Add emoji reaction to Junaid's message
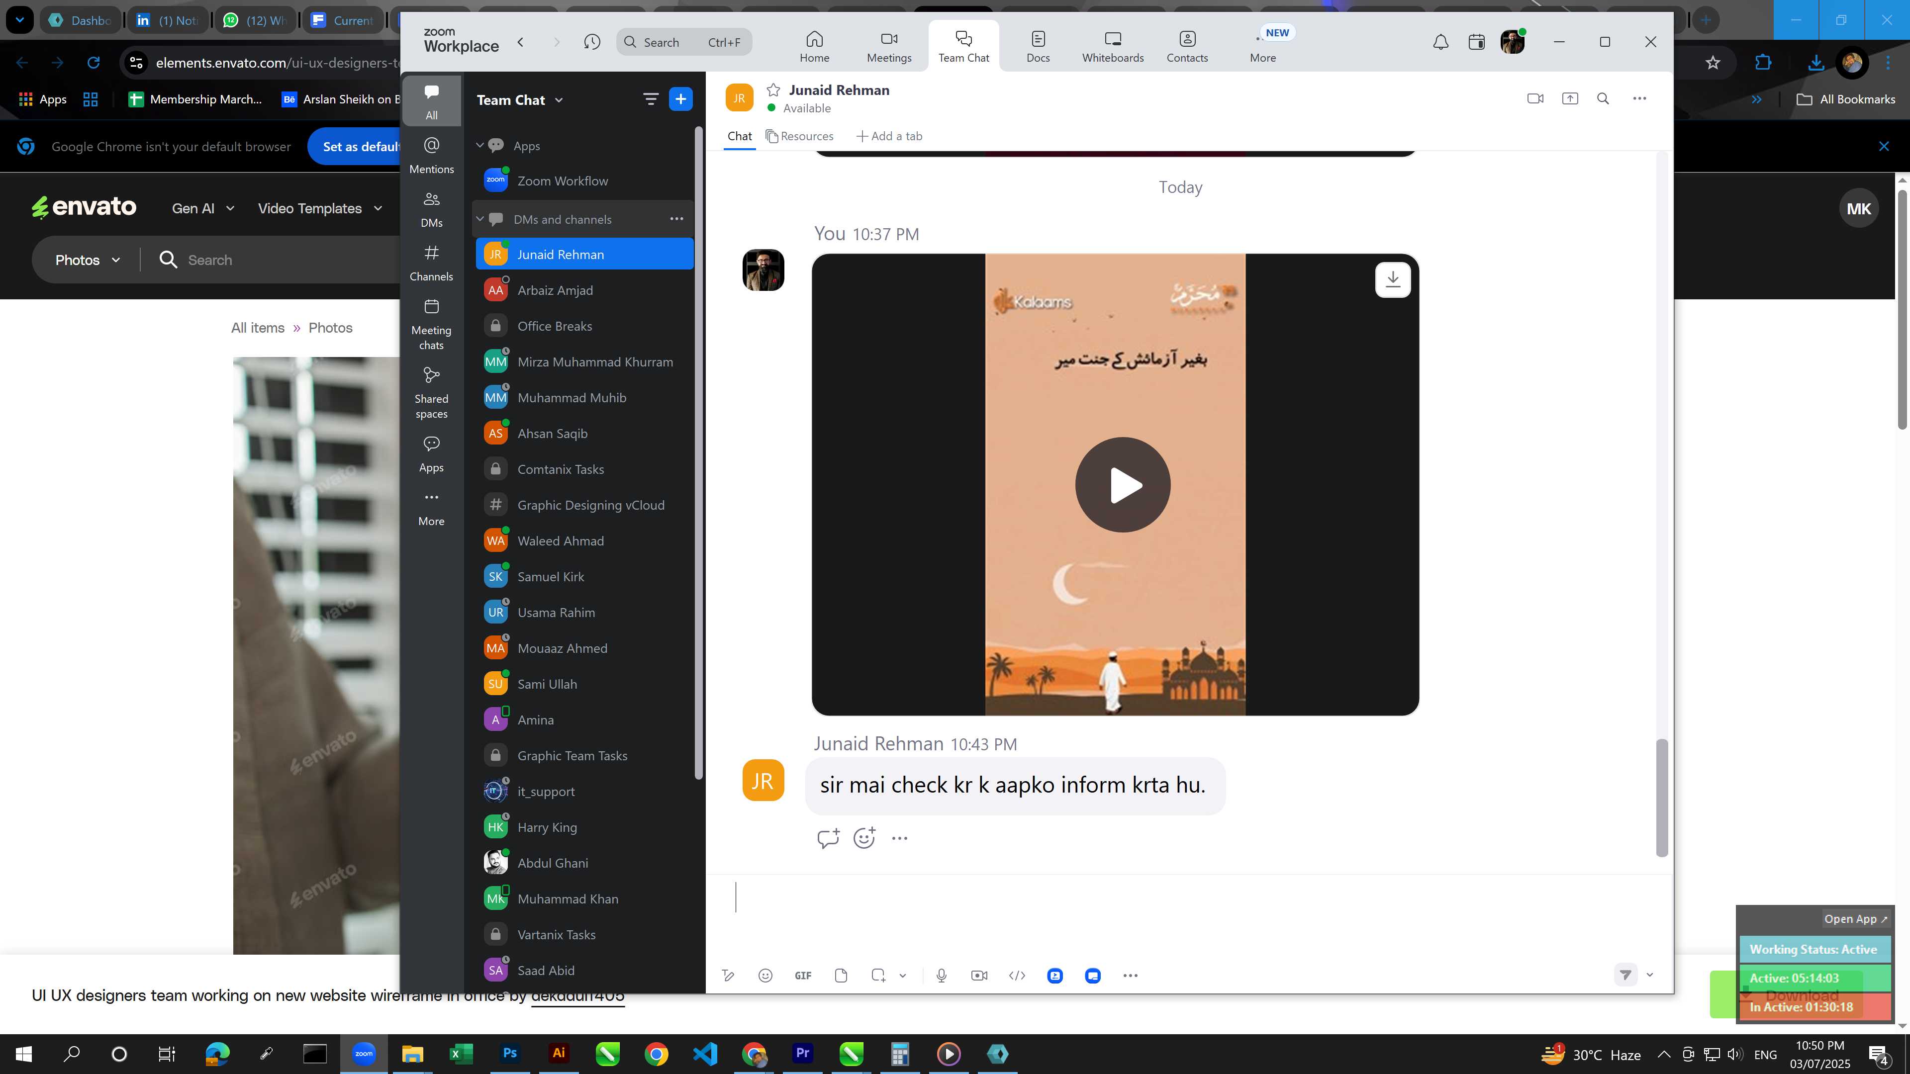The width and height of the screenshot is (1910, 1074). coord(864,837)
